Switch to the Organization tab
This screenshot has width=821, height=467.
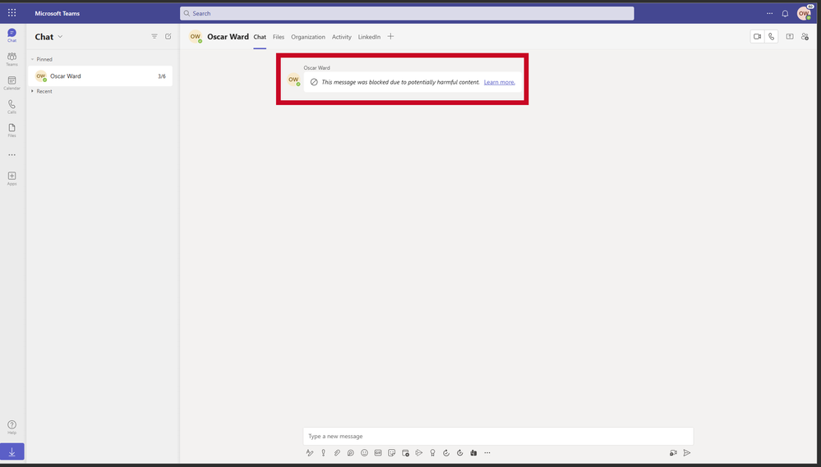(308, 37)
